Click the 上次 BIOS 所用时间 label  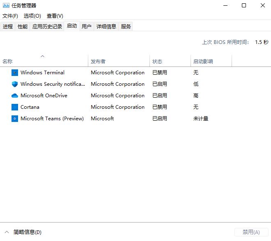click(225, 42)
